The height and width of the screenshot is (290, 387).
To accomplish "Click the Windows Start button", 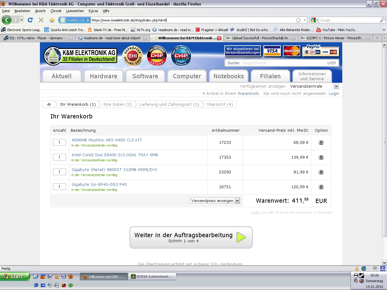I will click(x=15, y=276).
